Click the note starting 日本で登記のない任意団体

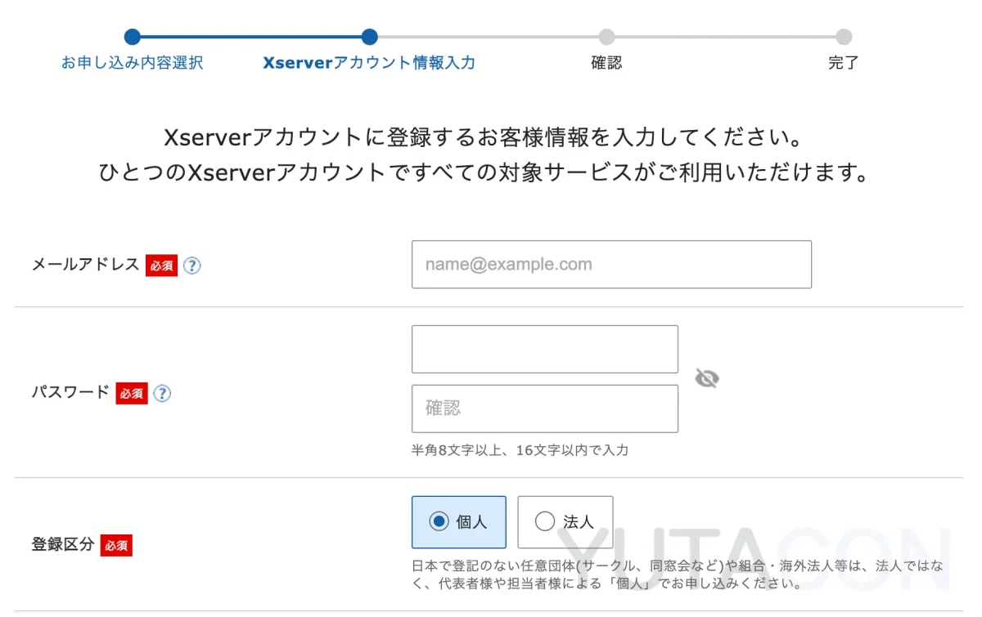pyautogui.click(x=678, y=575)
